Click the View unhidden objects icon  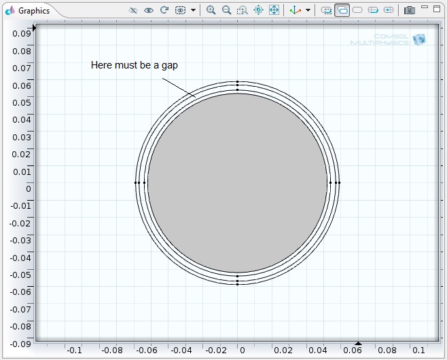pos(180,10)
